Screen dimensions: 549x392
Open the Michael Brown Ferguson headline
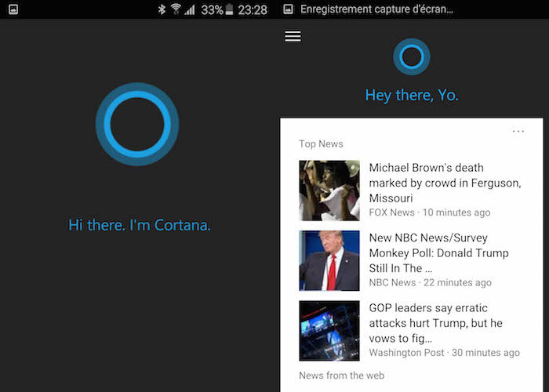tap(437, 182)
